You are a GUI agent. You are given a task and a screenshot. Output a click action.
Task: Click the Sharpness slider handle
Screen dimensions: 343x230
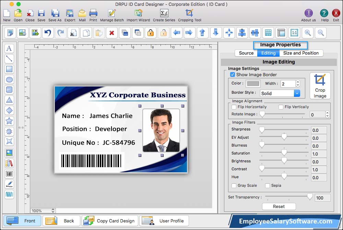point(262,130)
